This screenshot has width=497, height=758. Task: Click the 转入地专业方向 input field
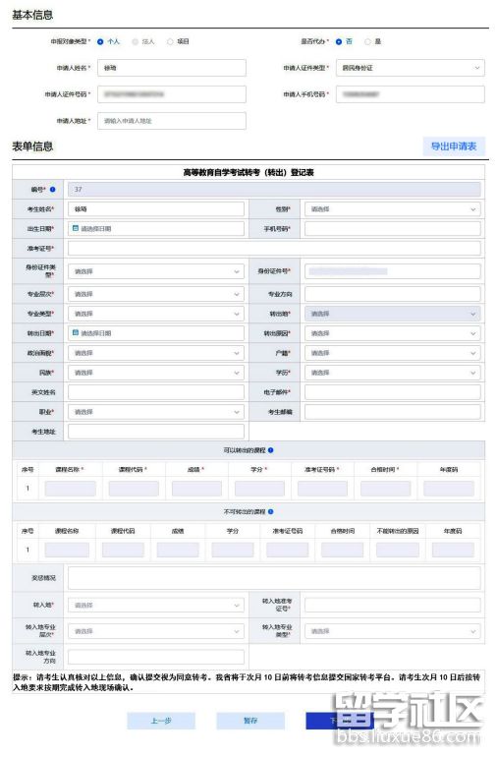(x=155, y=657)
